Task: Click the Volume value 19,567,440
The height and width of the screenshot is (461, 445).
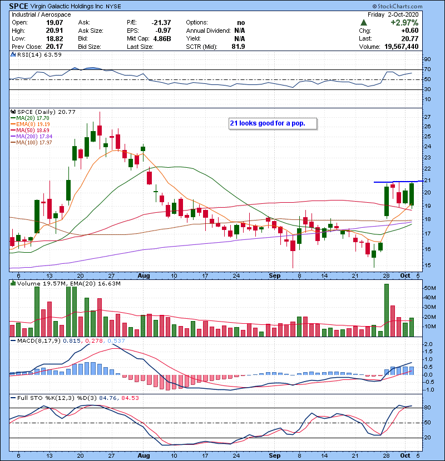Action: pyautogui.click(x=402, y=47)
